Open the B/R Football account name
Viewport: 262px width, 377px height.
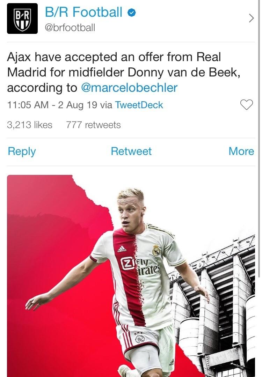(84, 13)
